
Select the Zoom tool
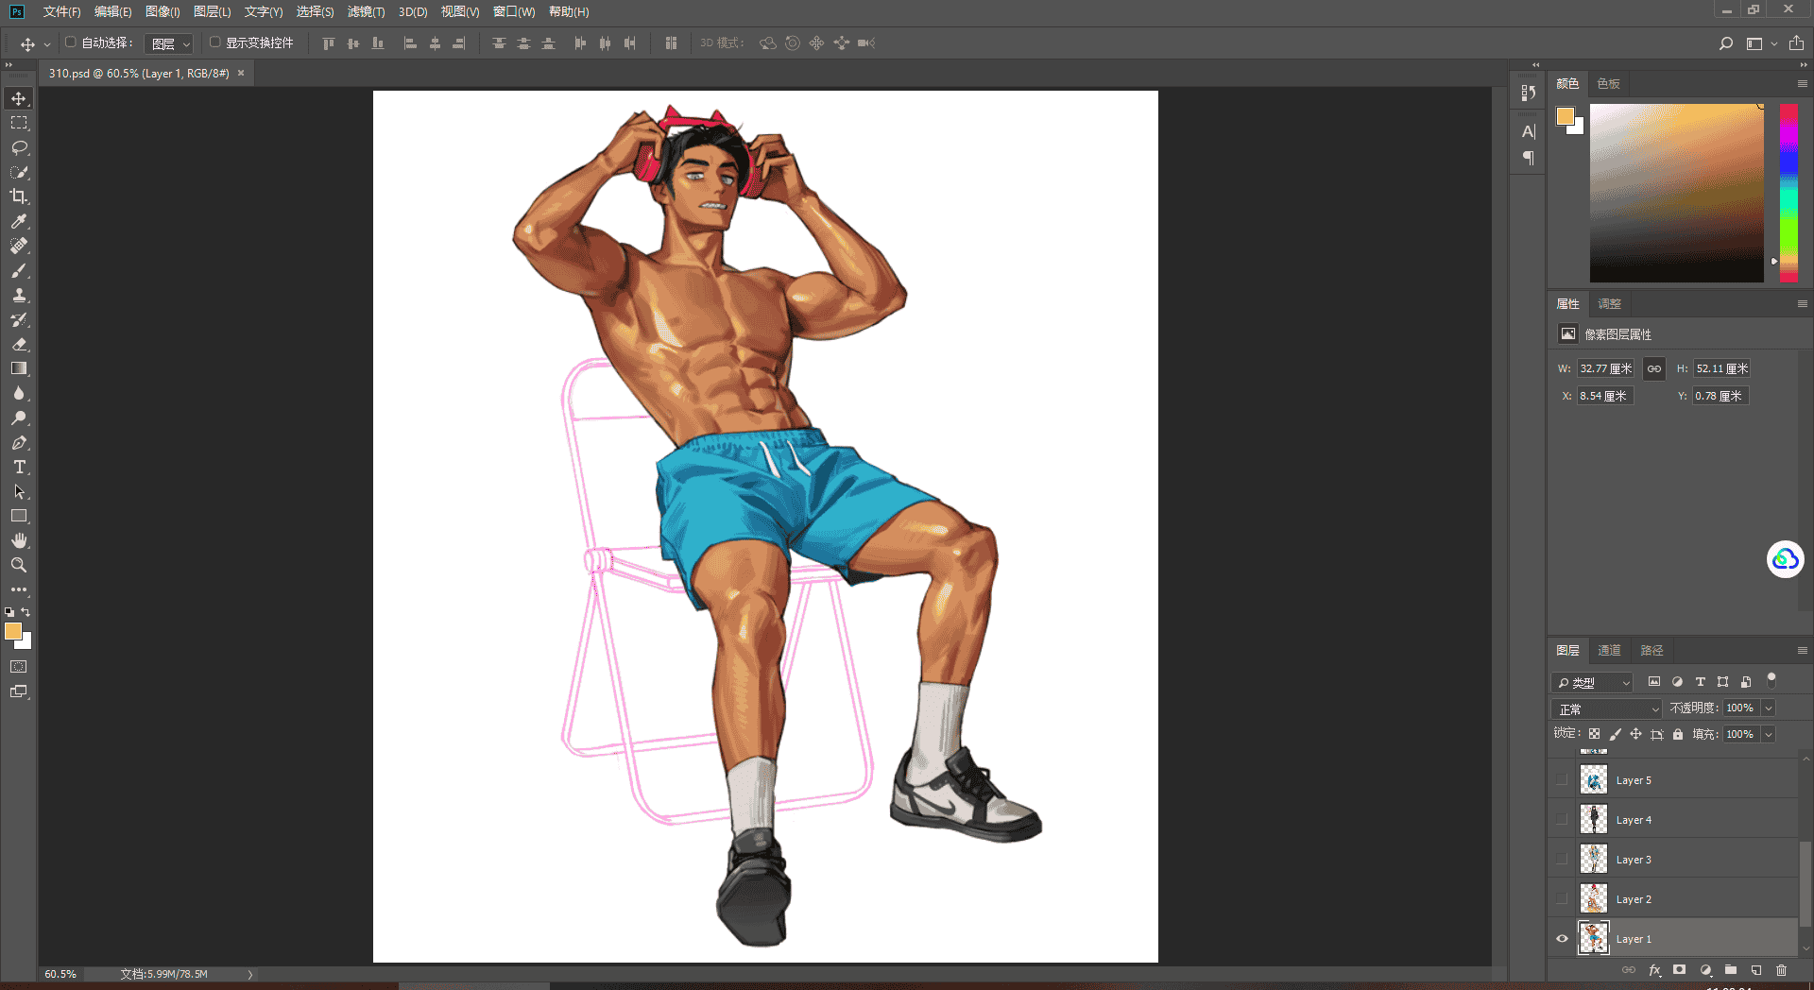click(x=19, y=565)
